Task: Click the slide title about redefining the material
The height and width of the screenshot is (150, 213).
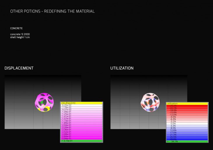Action: (x=52, y=11)
